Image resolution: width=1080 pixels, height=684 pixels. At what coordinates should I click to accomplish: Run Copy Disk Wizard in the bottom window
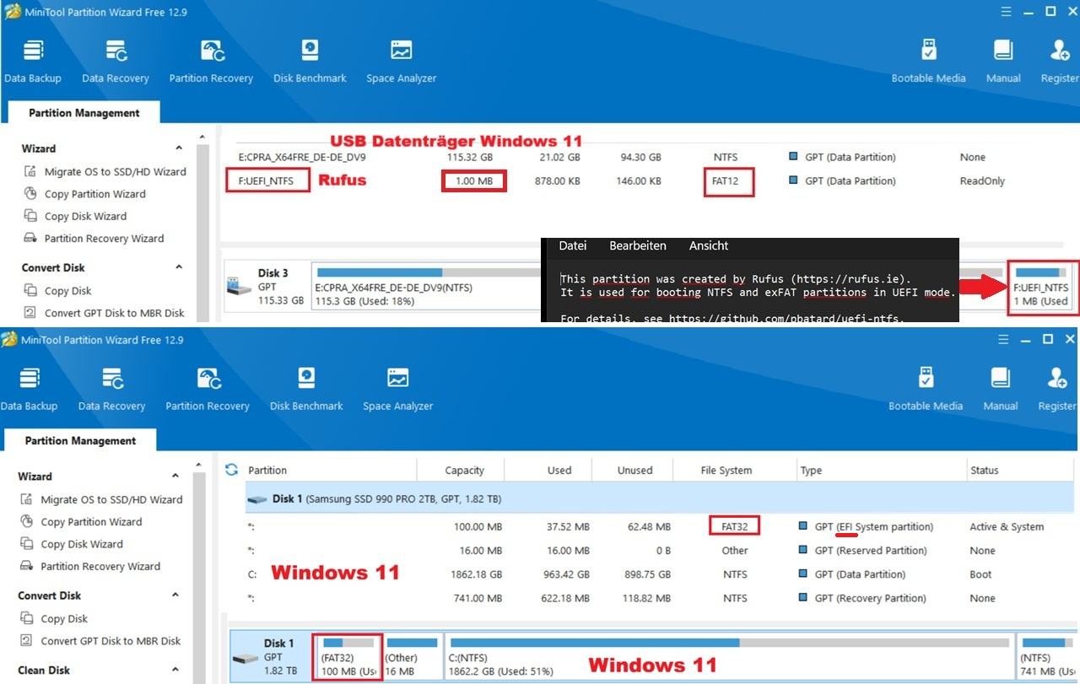pyautogui.click(x=72, y=544)
